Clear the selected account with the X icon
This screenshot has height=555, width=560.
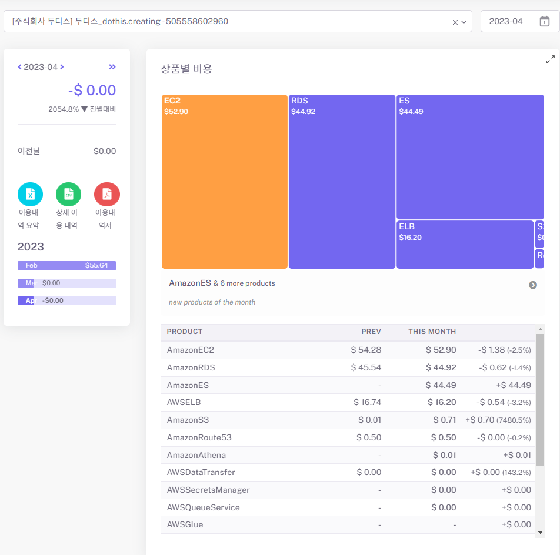(x=455, y=22)
